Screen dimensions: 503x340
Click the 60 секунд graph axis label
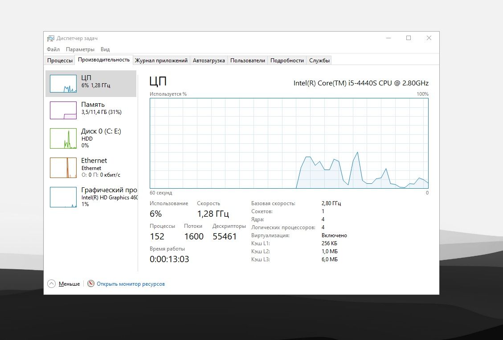pos(161,193)
